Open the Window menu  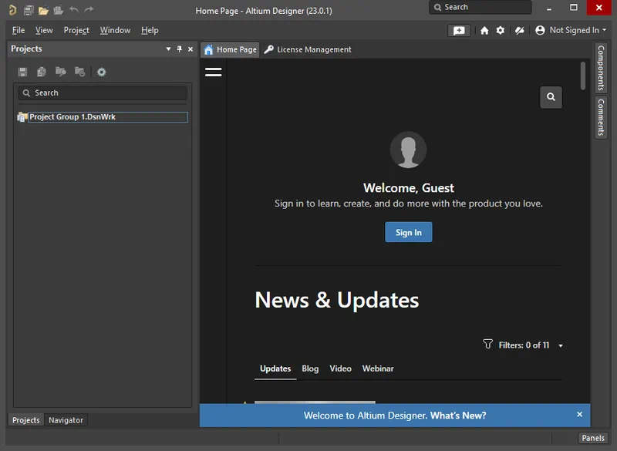[115, 30]
